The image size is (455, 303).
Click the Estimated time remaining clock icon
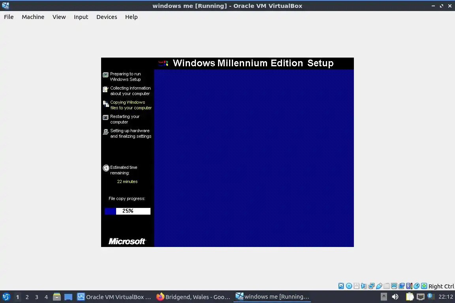[x=106, y=168]
